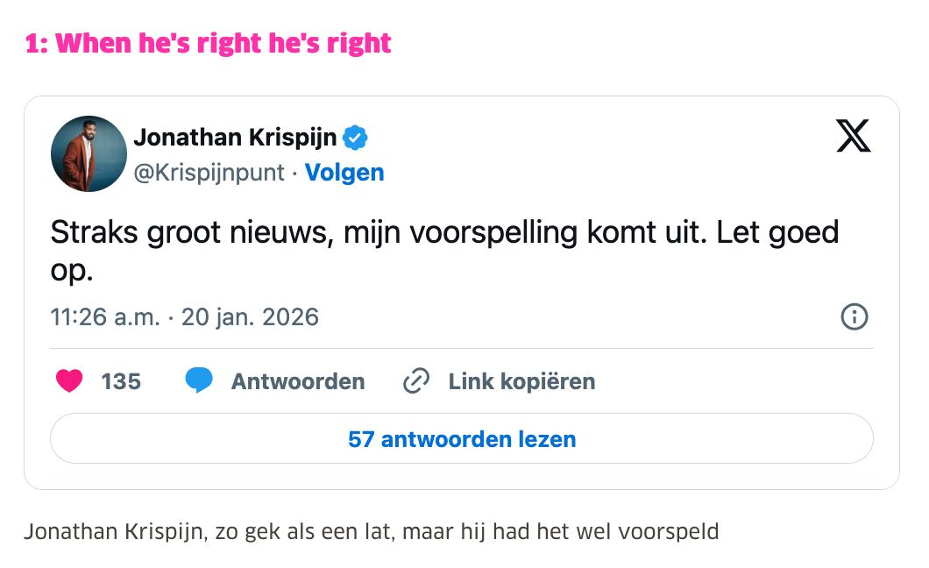Click the chain link icon
929x568 pixels.
[415, 381]
